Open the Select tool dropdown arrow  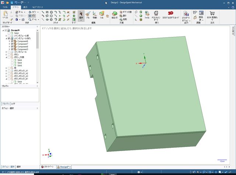81,20
